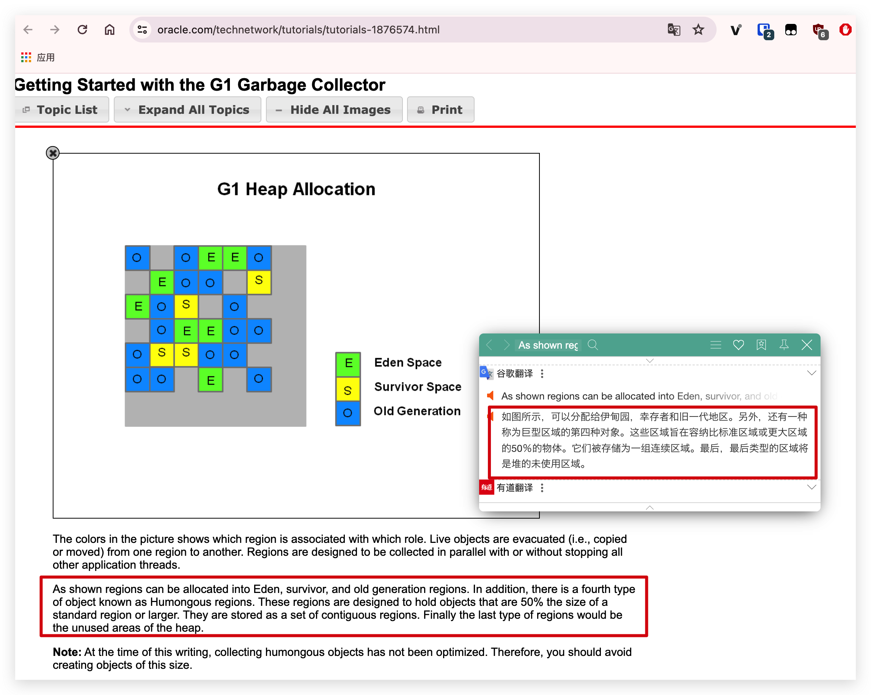Open site information icon in address bar
Image resolution: width=871 pixels, height=695 pixels.
(x=142, y=30)
